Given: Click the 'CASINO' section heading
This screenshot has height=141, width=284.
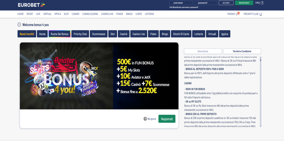Looking at the screenshot, I should (x=188, y=83).
